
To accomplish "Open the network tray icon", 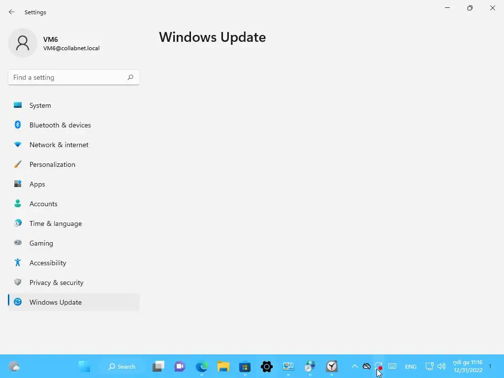I will [x=429, y=366].
